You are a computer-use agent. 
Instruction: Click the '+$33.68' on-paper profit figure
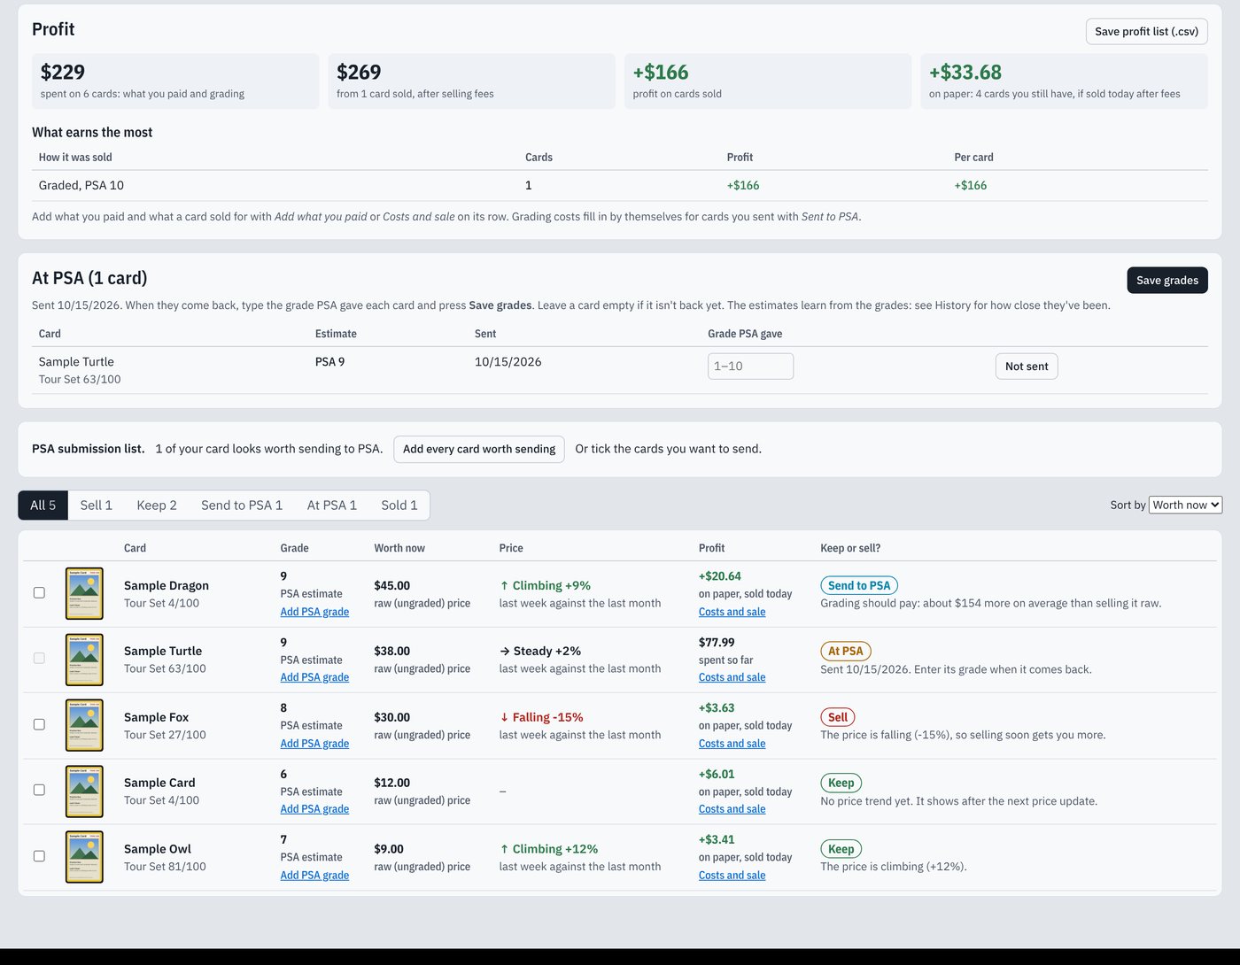pyautogui.click(x=965, y=72)
